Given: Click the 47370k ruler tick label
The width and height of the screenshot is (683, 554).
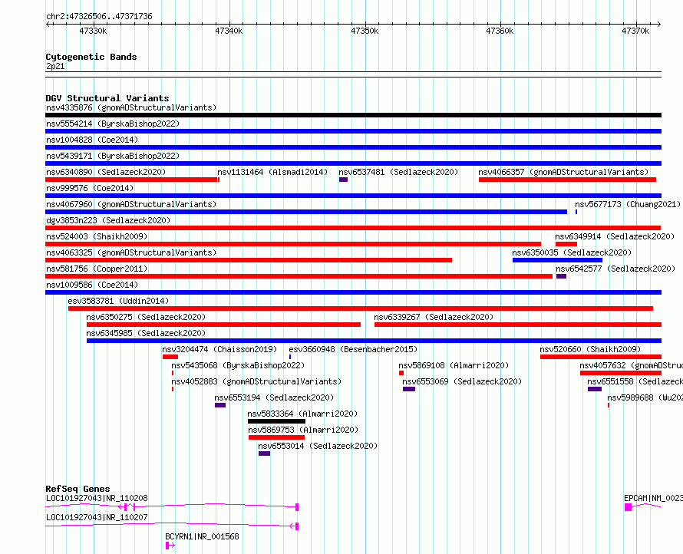Looking at the screenshot, I should pos(635,31).
